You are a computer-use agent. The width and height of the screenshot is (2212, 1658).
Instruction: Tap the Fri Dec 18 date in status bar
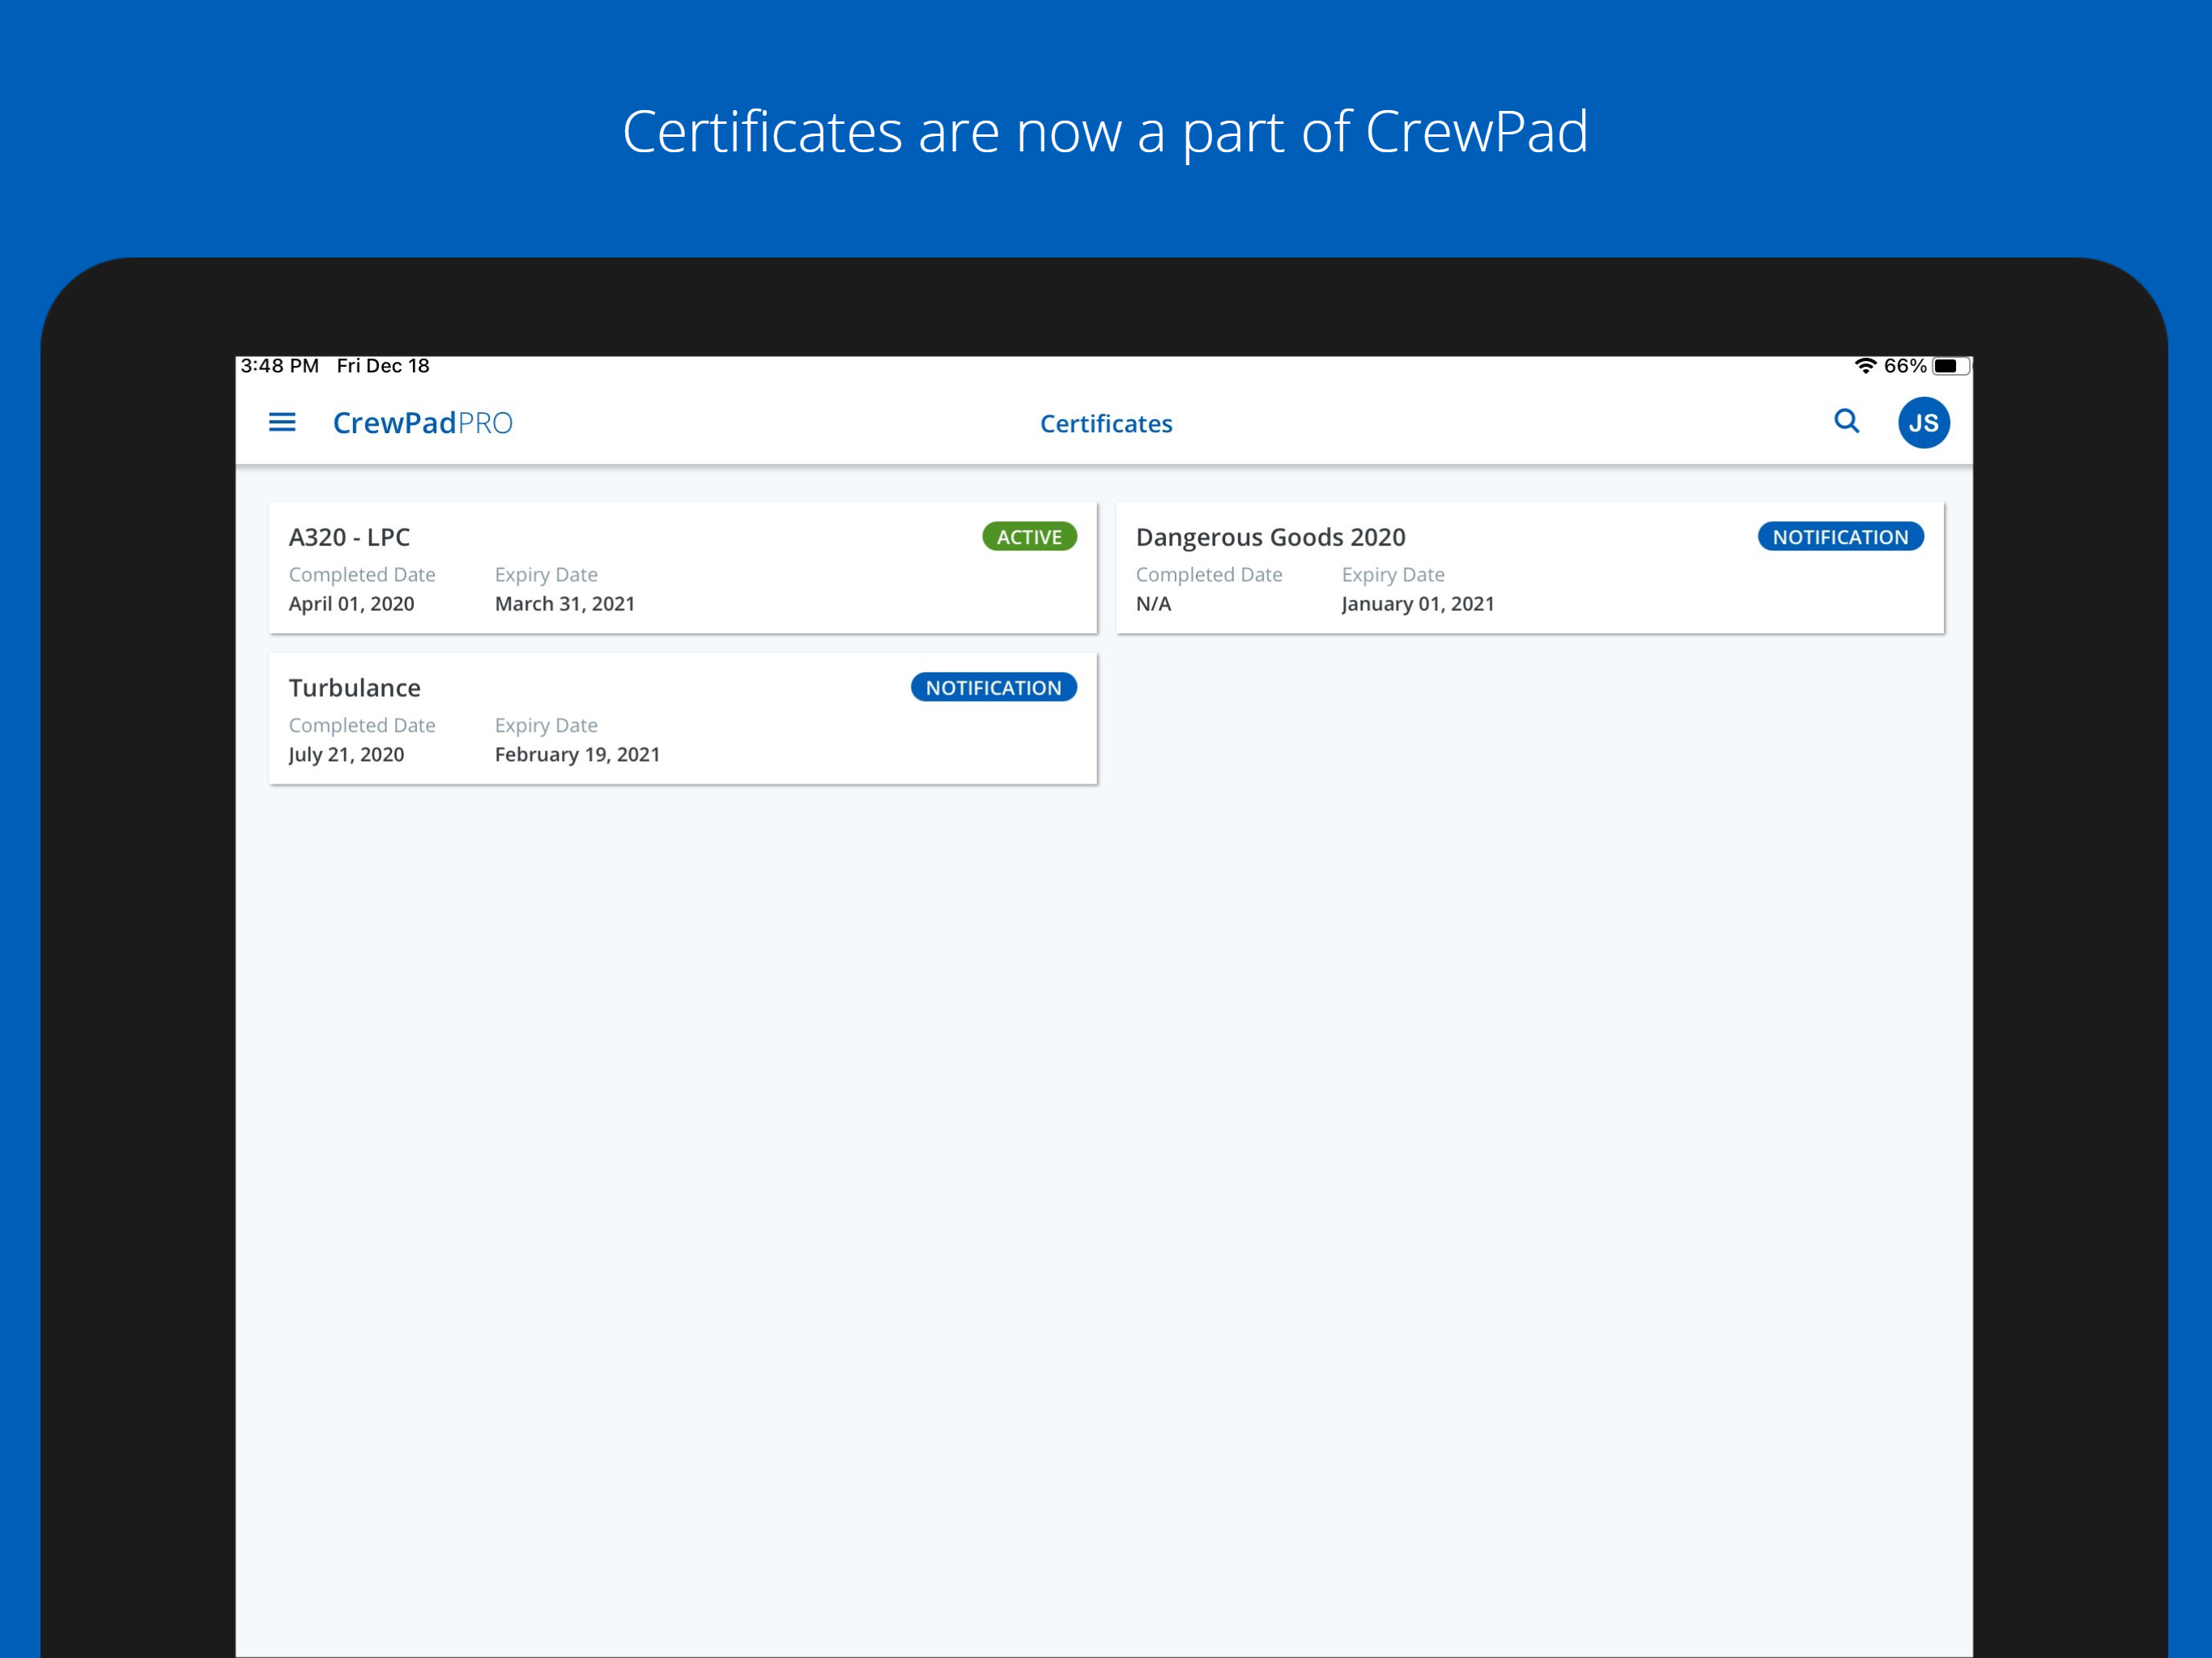pos(383,366)
